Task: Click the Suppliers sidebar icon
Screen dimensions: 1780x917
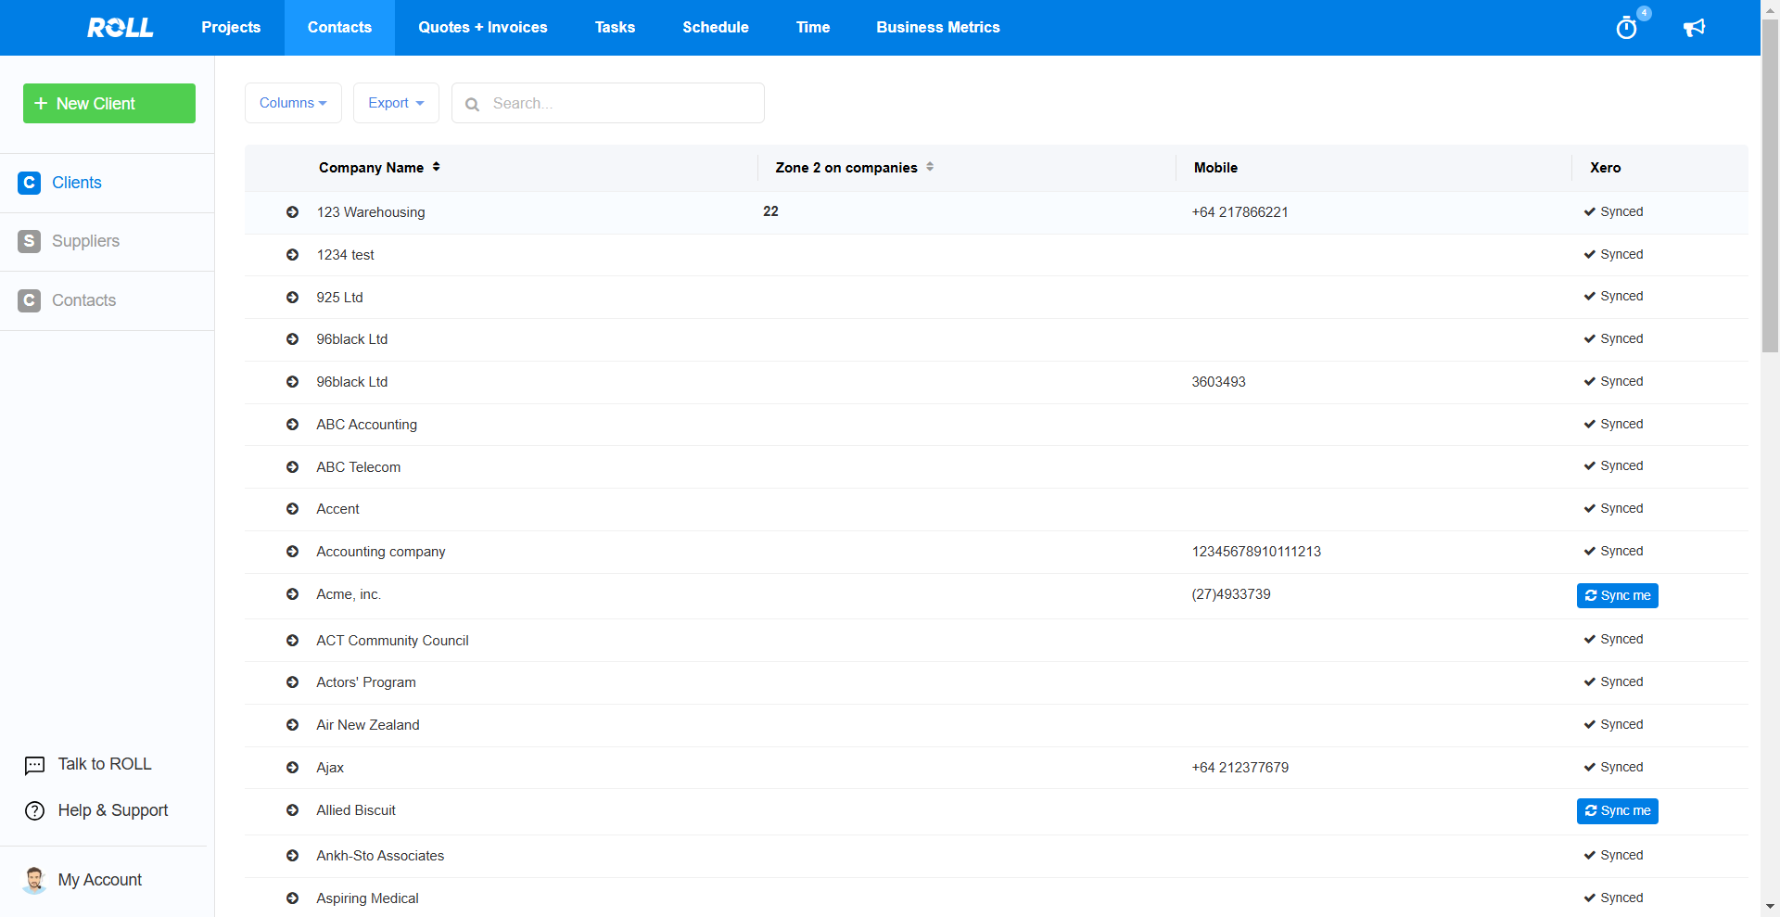Action: click(30, 241)
